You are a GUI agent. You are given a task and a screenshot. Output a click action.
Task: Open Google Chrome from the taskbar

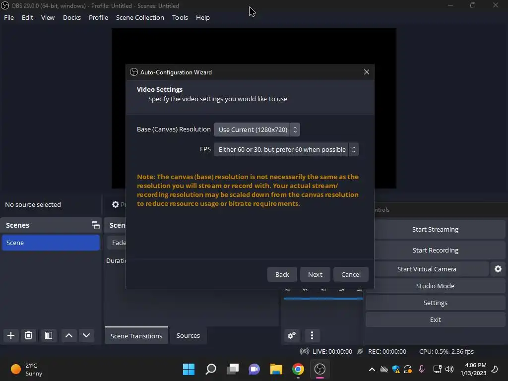(298, 369)
